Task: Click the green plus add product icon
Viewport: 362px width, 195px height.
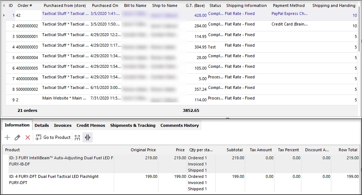Action: pyautogui.click(x=7, y=138)
